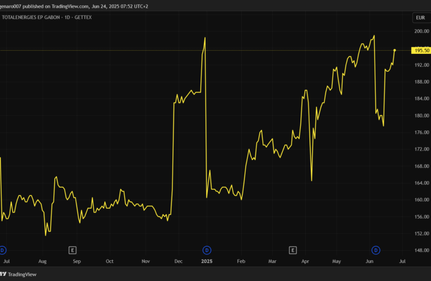Click the 188.00 price axis label

click(x=421, y=81)
